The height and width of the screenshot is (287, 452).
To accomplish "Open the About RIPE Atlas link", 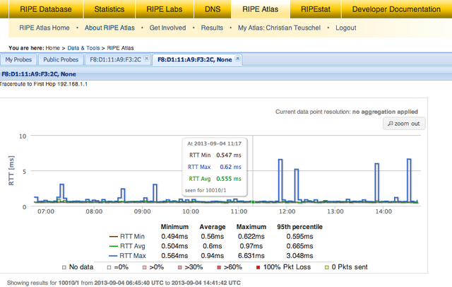I will click(x=109, y=28).
